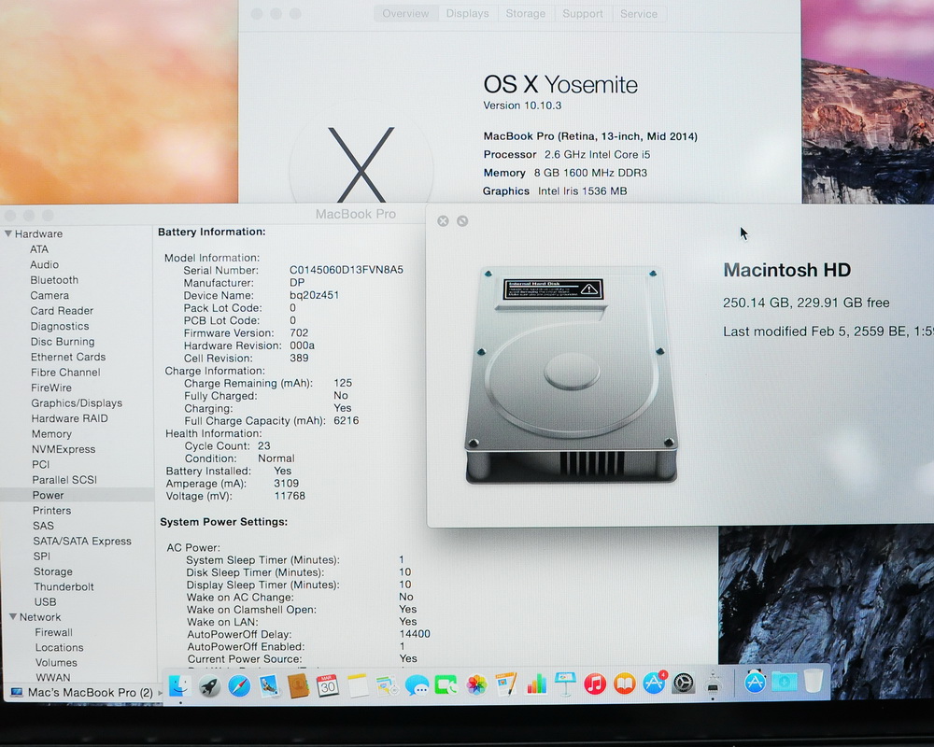934x747 pixels.
Task: Open Keynote podium icon in dock
Action: coord(565,684)
